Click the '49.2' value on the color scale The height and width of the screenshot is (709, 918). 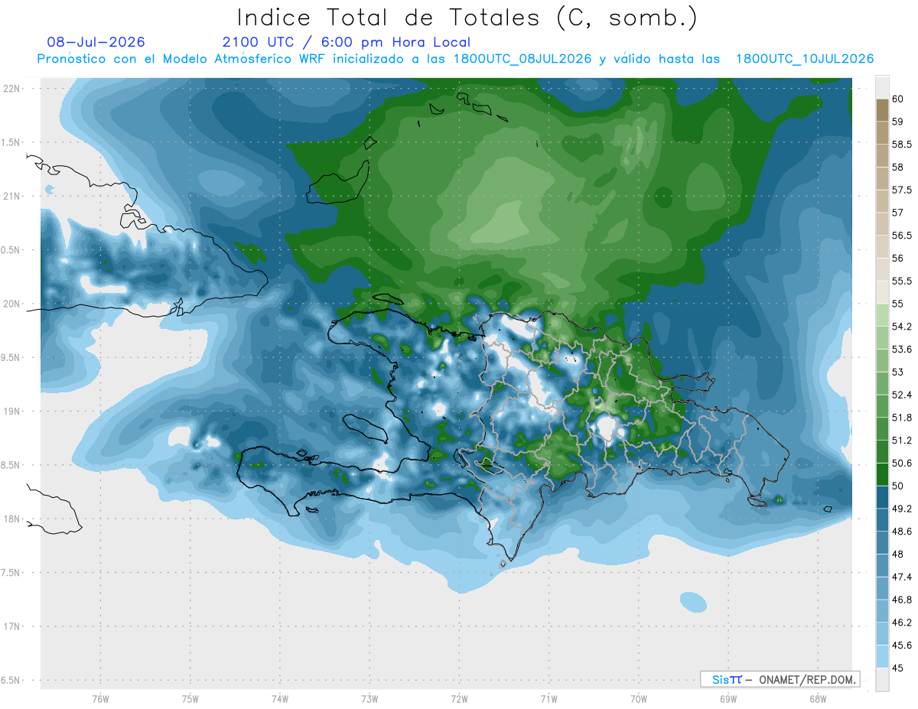[x=902, y=509]
